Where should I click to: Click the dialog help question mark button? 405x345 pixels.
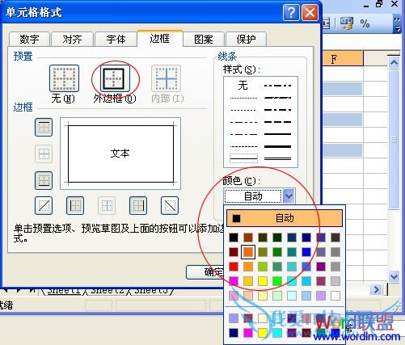pyautogui.click(x=291, y=13)
